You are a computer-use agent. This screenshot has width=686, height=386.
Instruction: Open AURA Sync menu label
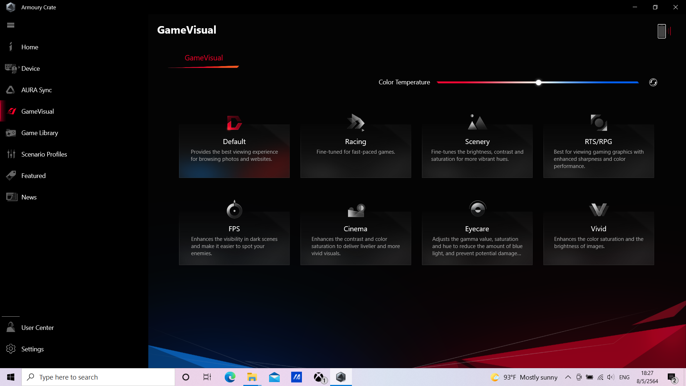click(x=36, y=90)
